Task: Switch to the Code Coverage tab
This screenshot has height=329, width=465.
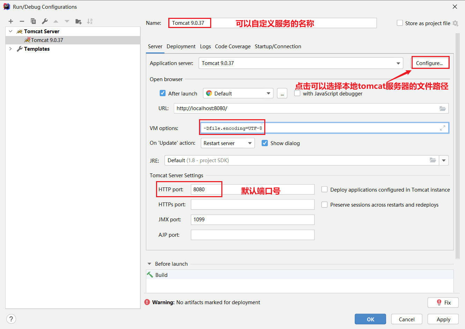Action: pyautogui.click(x=233, y=47)
